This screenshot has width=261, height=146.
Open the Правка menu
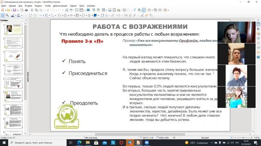pyautogui.click(x=12, y=6)
